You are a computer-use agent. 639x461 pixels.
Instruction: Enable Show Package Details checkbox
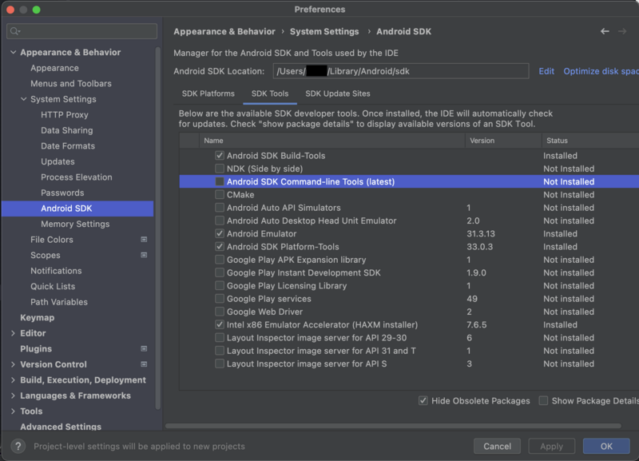(543, 400)
